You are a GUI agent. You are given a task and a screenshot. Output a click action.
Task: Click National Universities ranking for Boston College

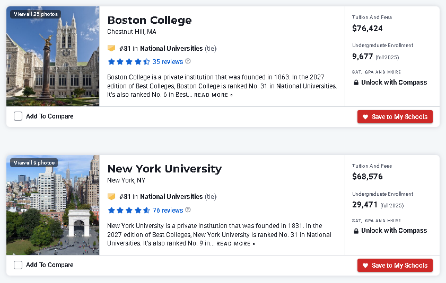[171, 49]
